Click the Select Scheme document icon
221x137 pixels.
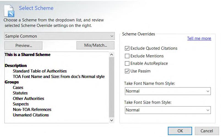9,10
